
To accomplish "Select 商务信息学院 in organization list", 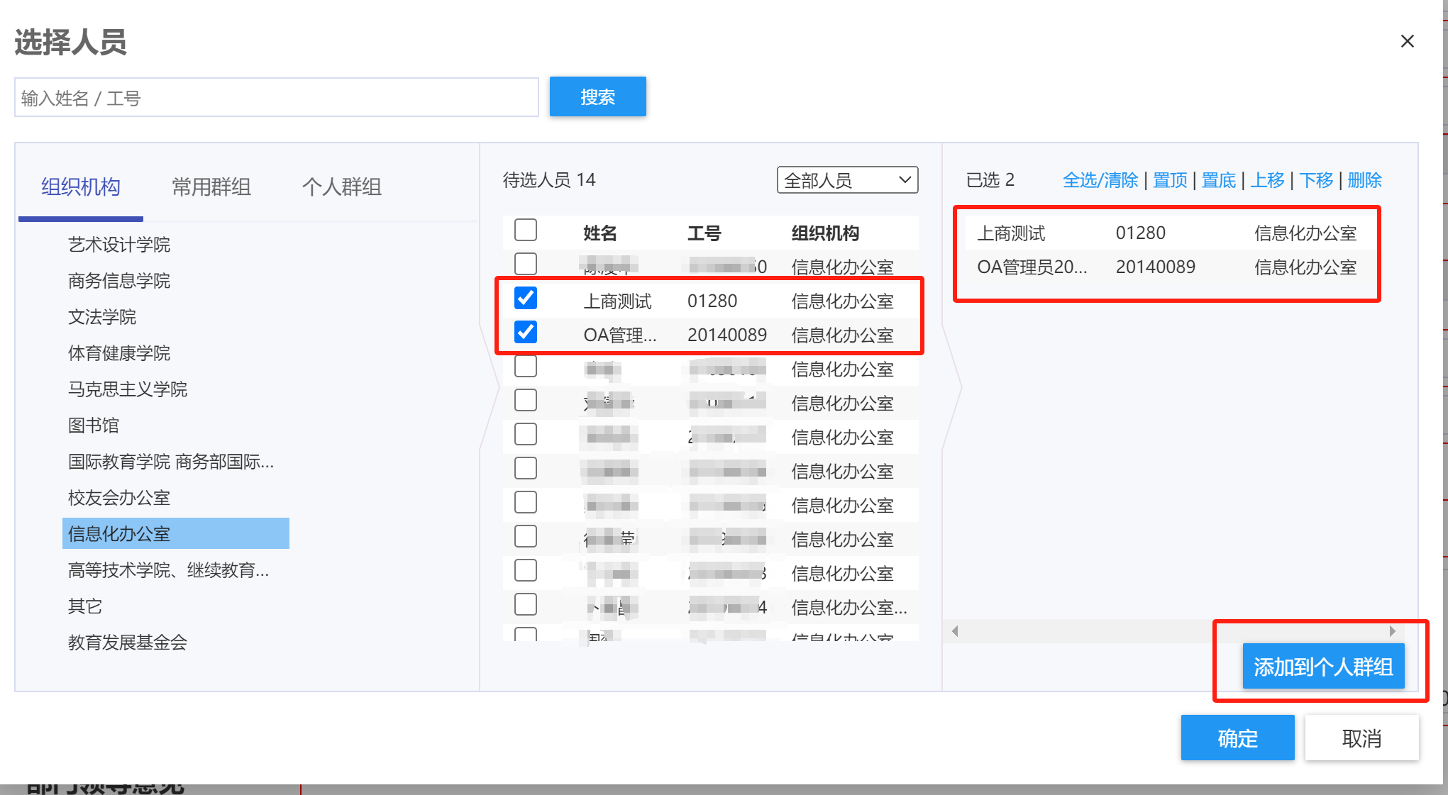I will click(119, 281).
